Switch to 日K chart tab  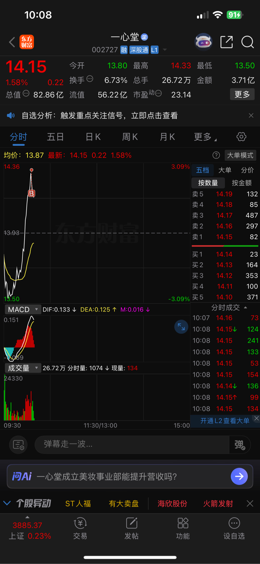(x=93, y=137)
